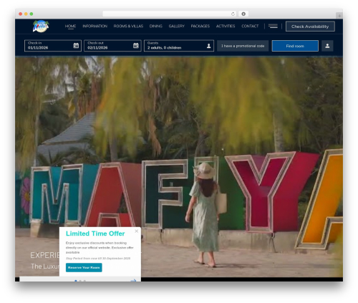Click the browser extension icon beside the address bar
This screenshot has width=358, height=303.
pyautogui.click(x=243, y=14)
